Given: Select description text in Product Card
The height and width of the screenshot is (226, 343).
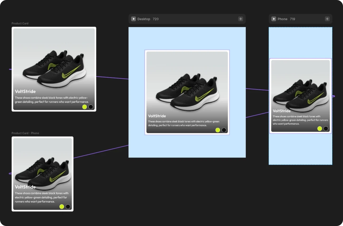Looking at the screenshot, I should (x=52, y=100).
